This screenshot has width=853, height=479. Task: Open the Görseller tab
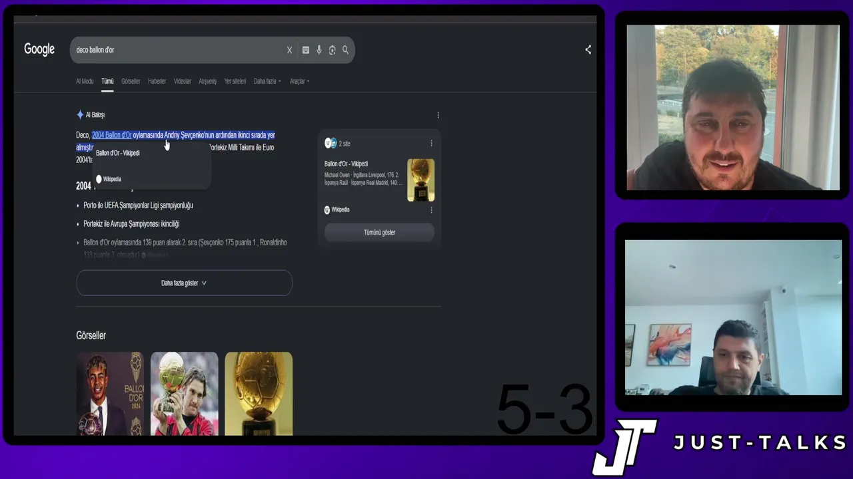[131, 81]
